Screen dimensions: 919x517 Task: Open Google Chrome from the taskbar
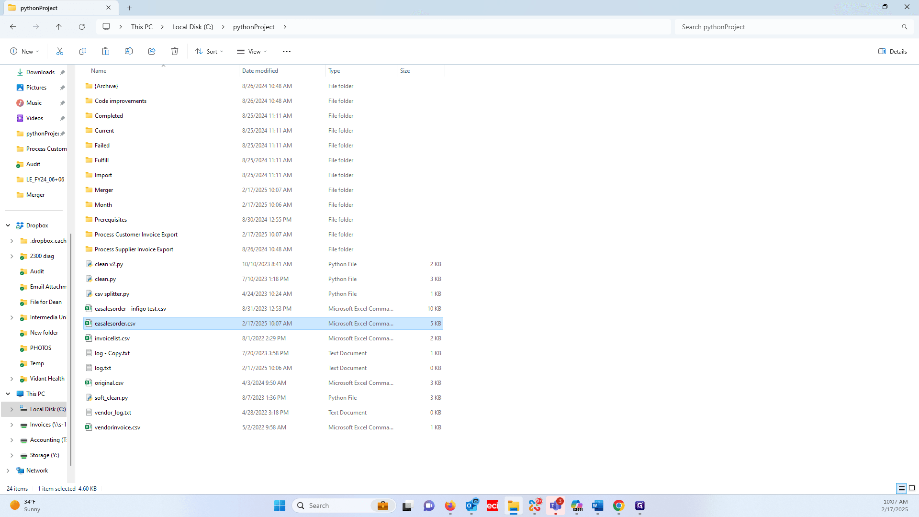coord(619,506)
